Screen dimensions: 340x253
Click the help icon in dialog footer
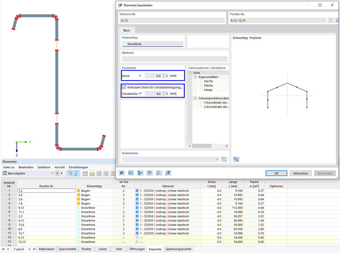pyautogui.click(x=122, y=173)
